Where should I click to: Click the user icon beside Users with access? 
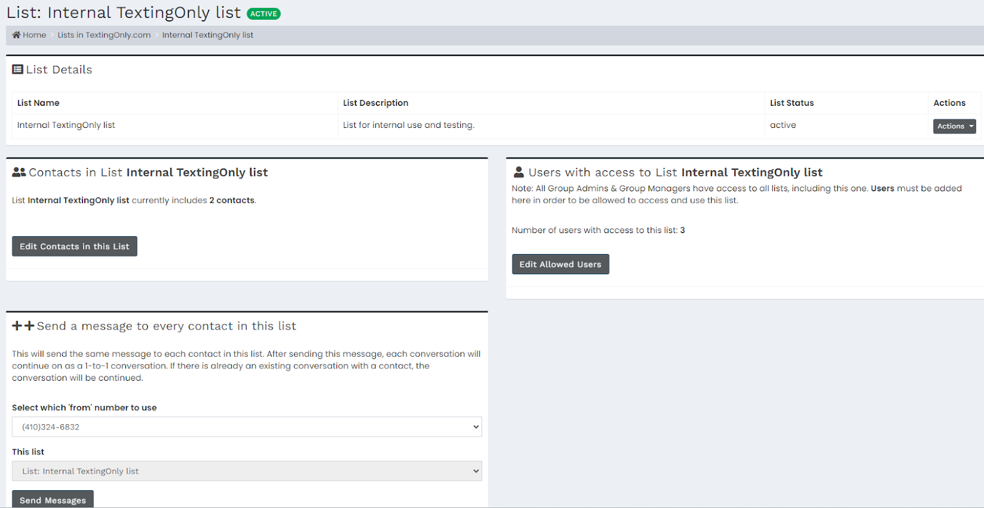[x=519, y=172]
